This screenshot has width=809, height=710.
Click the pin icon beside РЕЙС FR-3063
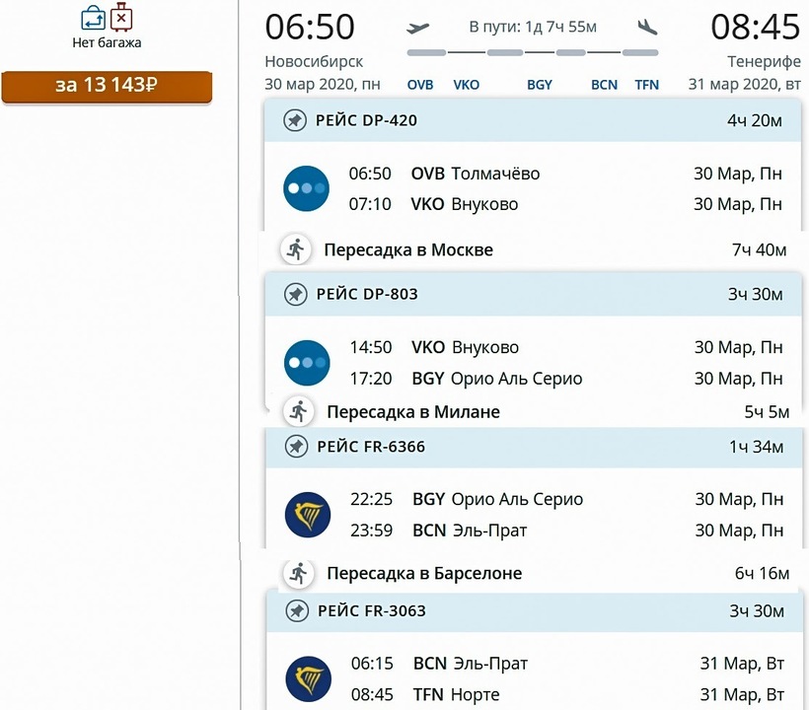(295, 611)
